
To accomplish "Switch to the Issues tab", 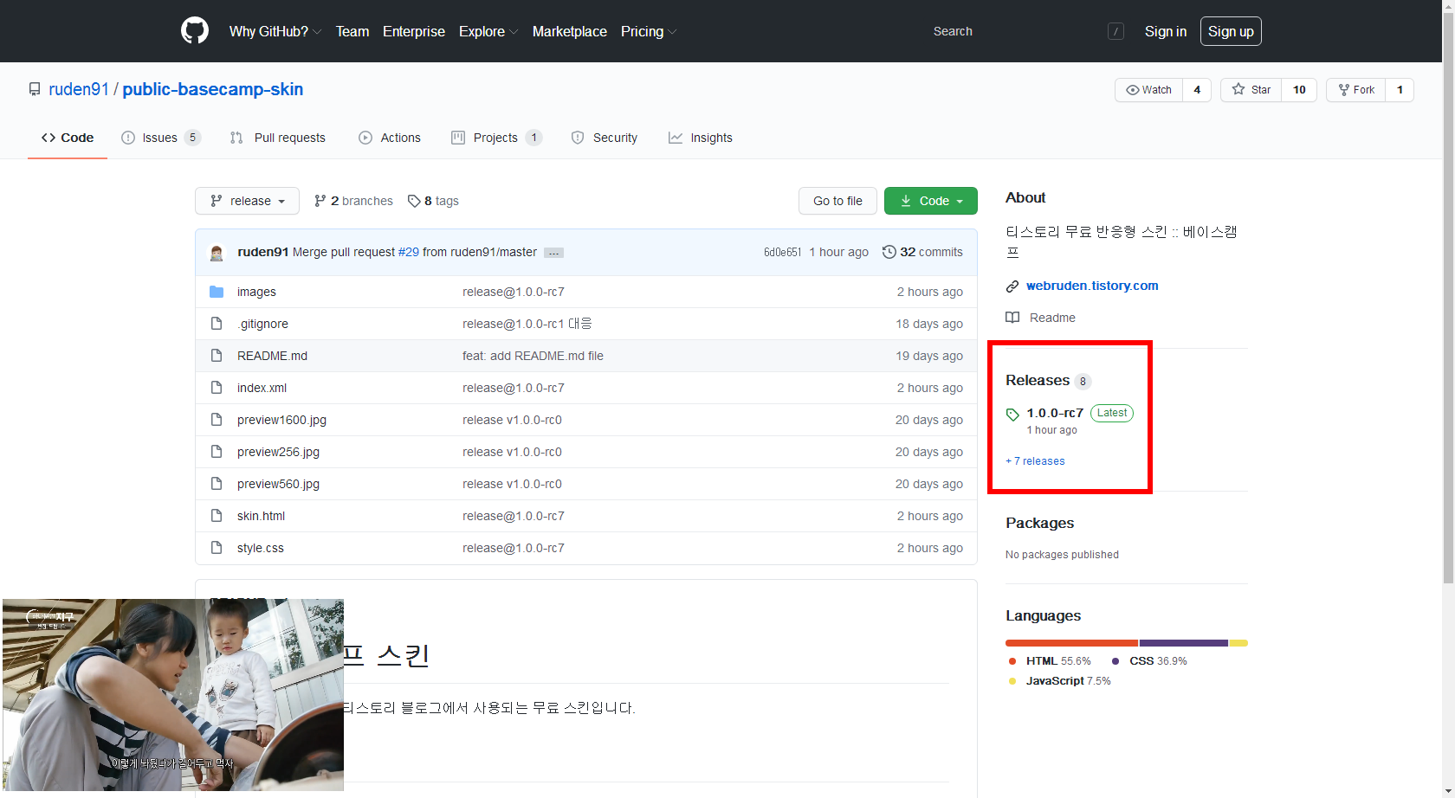I will pyautogui.click(x=161, y=138).
